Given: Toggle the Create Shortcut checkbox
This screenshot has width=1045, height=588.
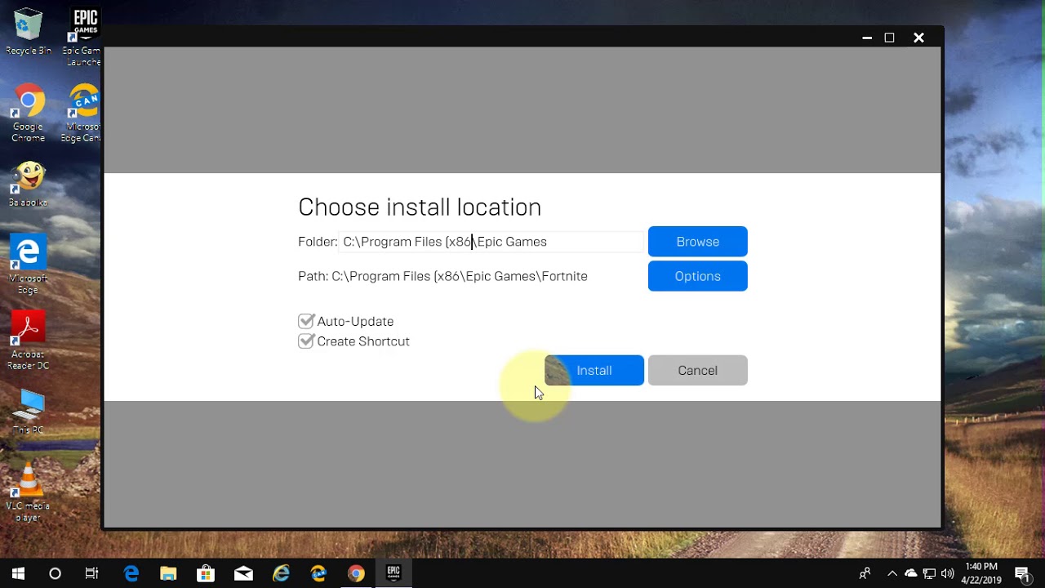Looking at the screenshot, I should click(306, 341).
